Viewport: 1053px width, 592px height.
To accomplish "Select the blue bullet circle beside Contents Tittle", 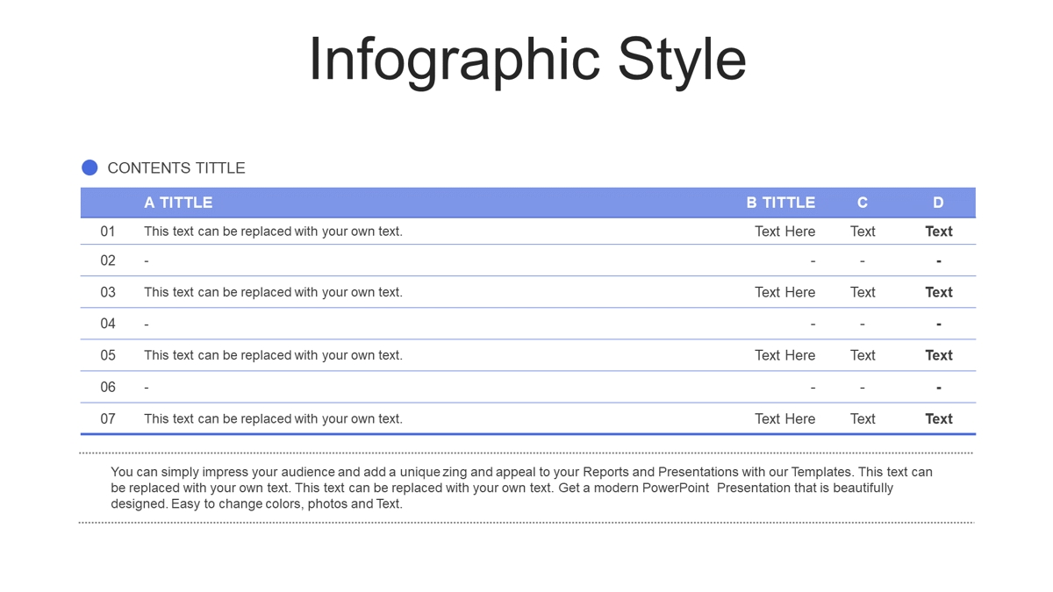I will pyautogui.click(x=90, y=168).
